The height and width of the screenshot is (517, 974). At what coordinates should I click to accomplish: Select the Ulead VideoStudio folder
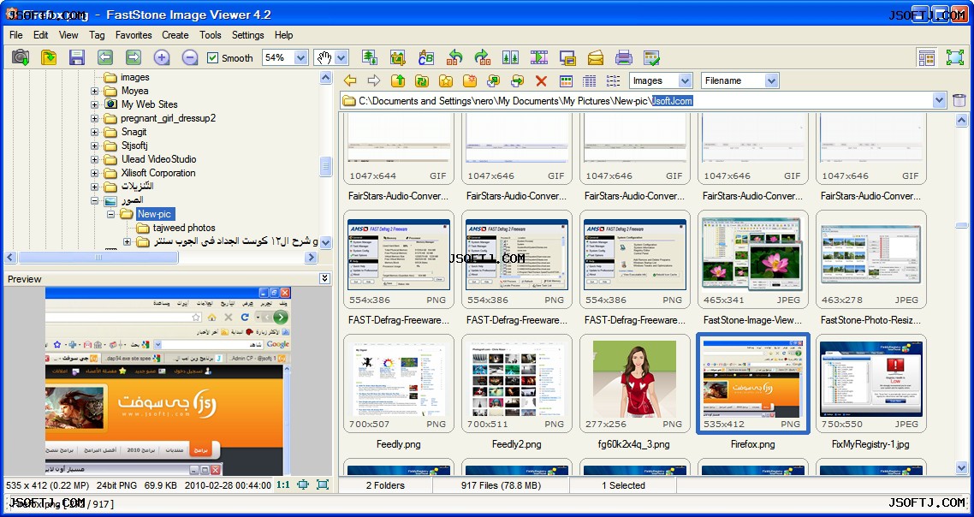click(158, 159)
